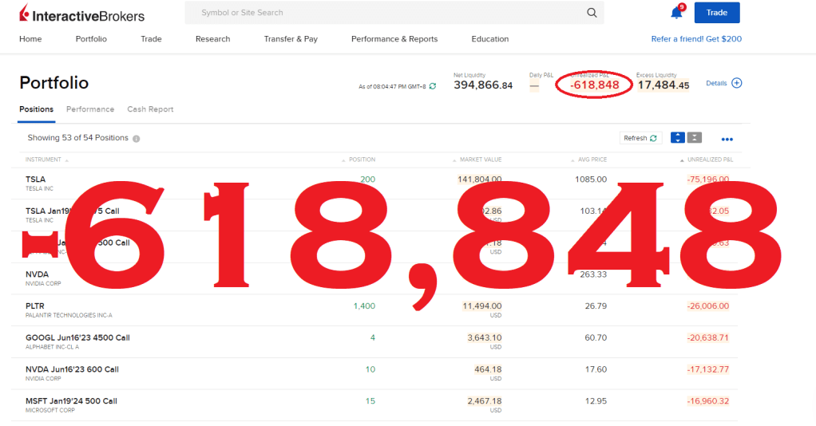Click the search magnifier icon
Image resolution: width=816 pixels, height=426 pixels.
click(592, 13)
